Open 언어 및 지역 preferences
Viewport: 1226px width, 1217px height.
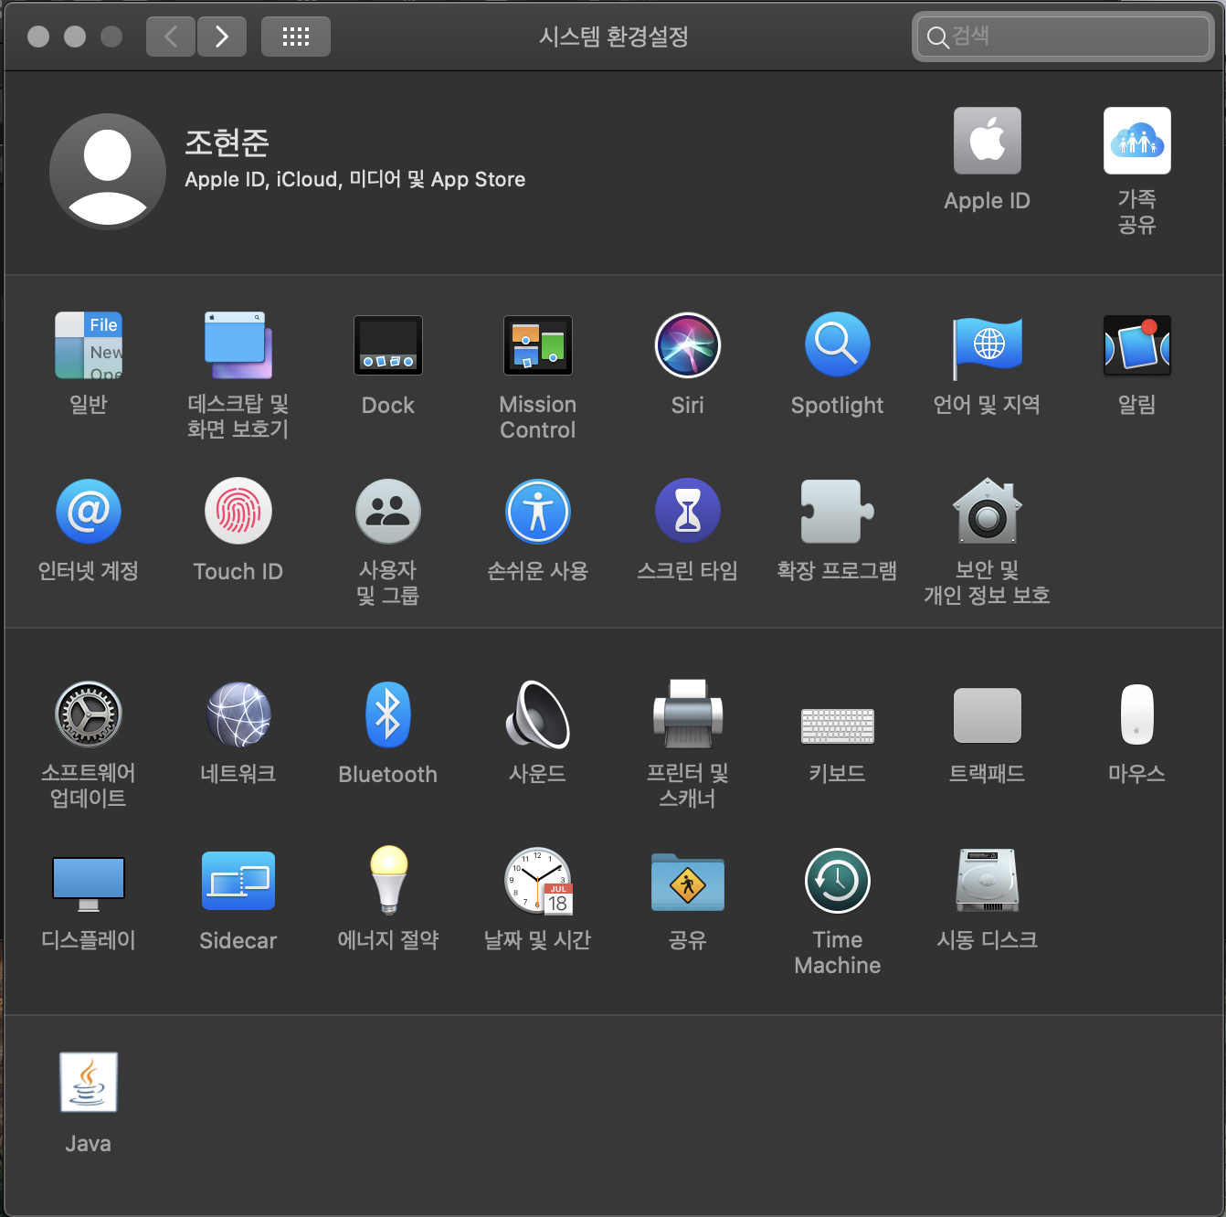click(x=988, y=346)
